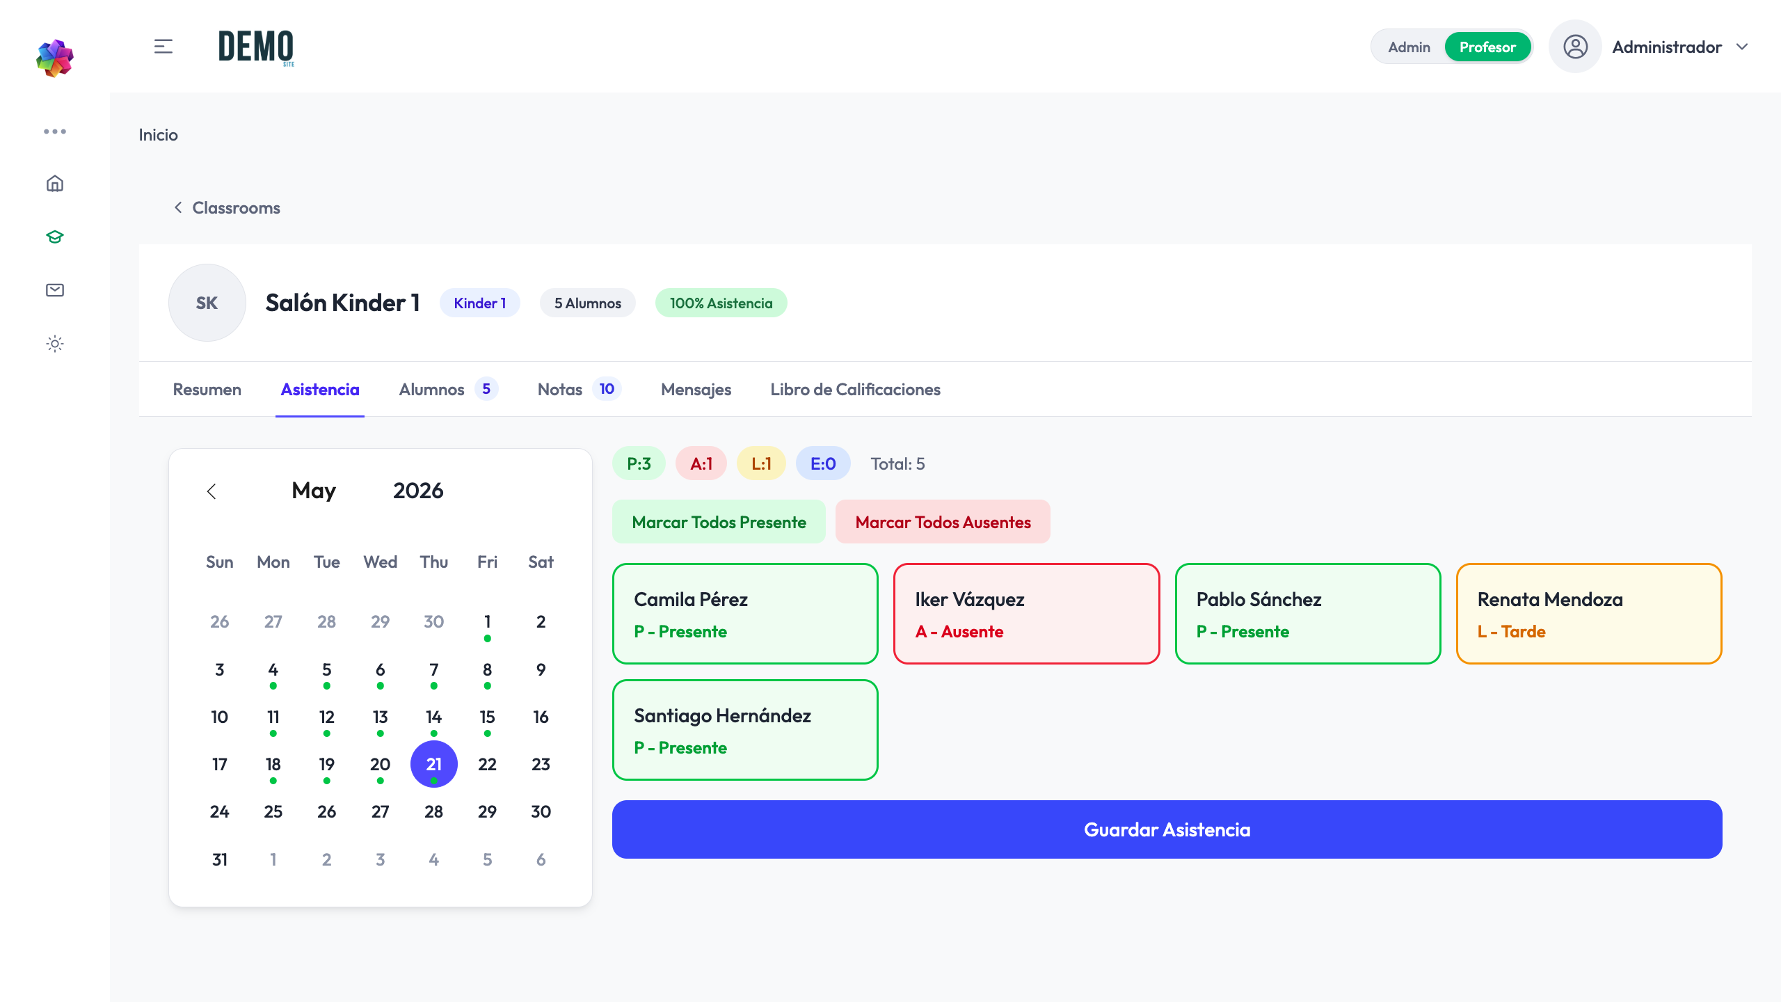Open the May month selector
This screenshot has width=1781, height=1002.
(314, 491)
